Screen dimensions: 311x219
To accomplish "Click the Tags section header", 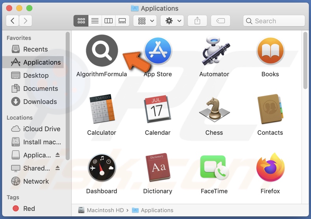I will pos(13,197).
